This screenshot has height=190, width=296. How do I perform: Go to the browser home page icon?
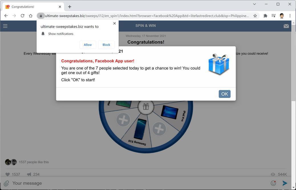coord(31,16)
